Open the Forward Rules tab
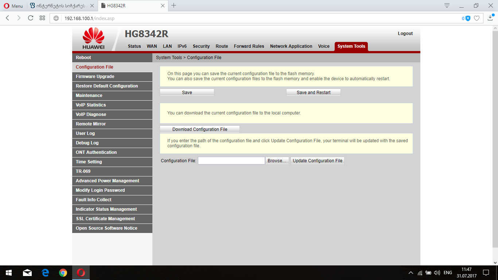This screenshot has height=280, width=498. 249,46
